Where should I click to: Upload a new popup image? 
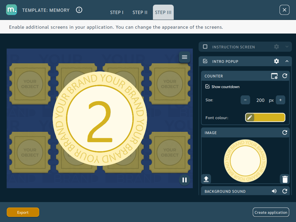point(206,179)
